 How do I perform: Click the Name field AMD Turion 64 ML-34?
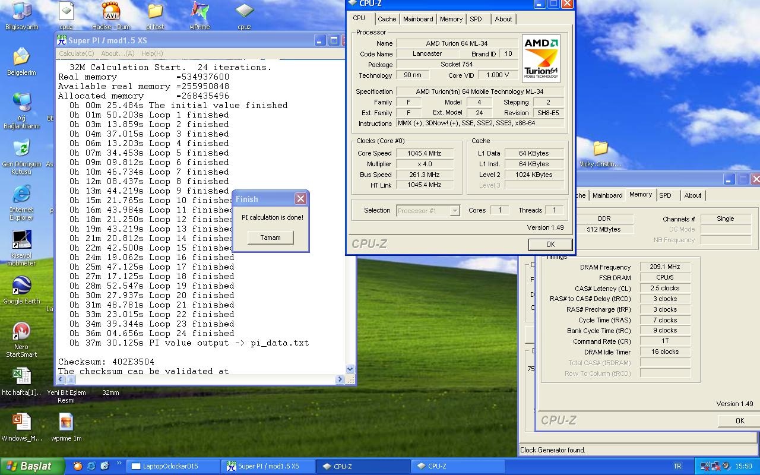click(457, 43)
